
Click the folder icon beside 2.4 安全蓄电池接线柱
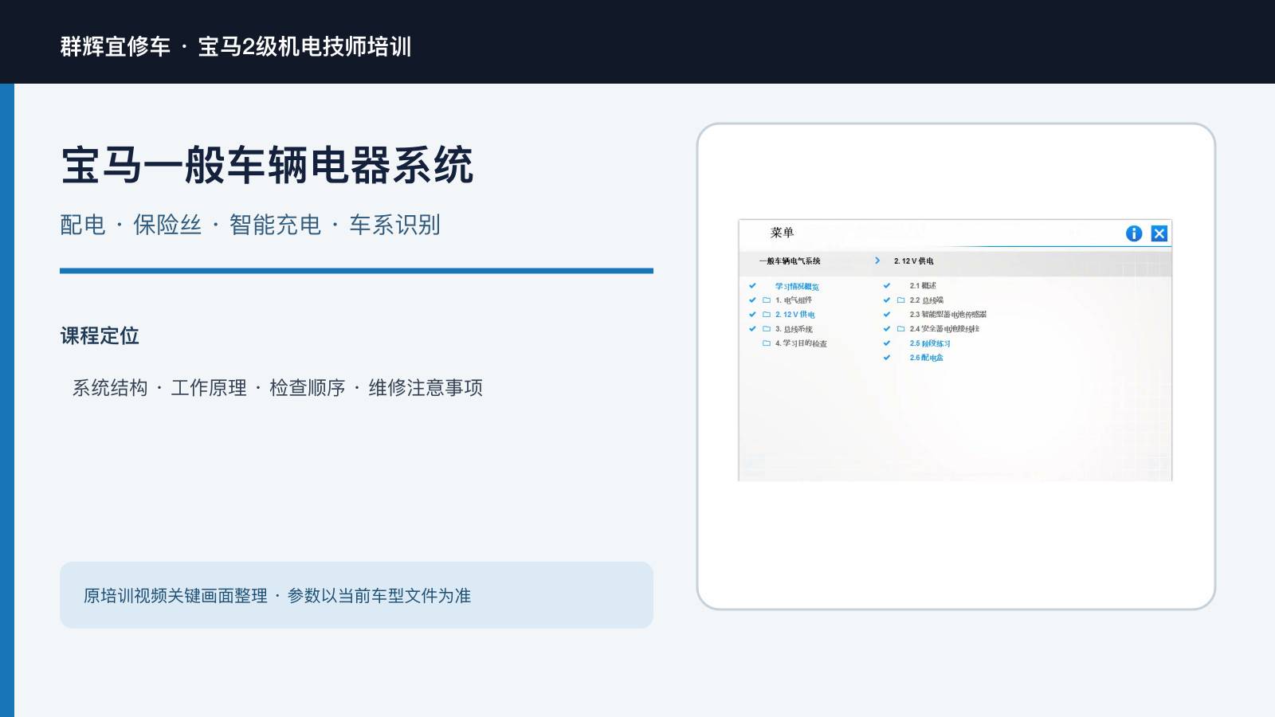[901, 329]
